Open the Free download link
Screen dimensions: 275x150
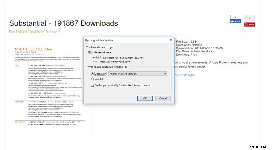[194, 55]
